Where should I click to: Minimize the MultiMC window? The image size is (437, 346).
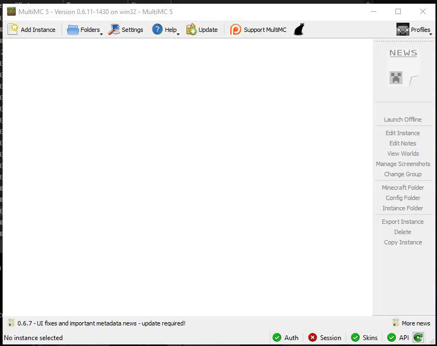(x=374, y=12)
